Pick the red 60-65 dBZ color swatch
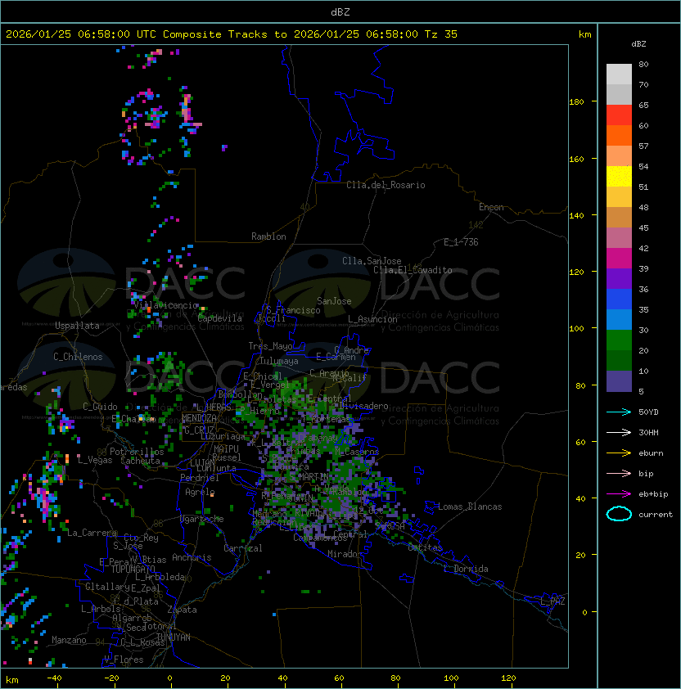 [x=619, y=115]
